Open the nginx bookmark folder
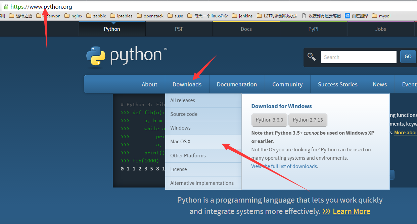 [73, 16]
